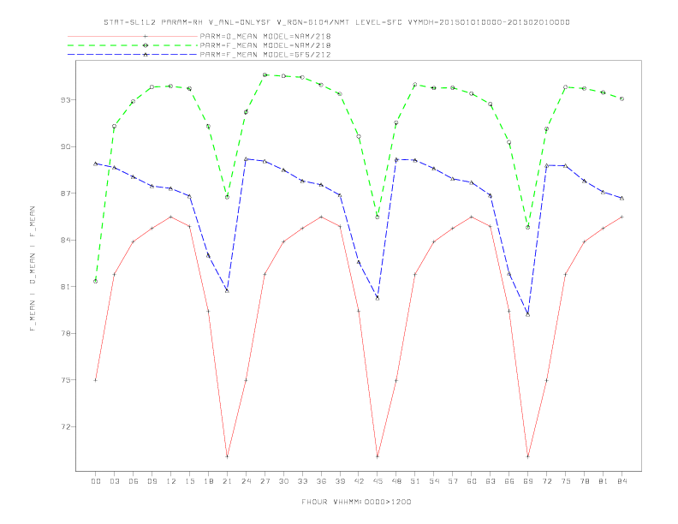The image size is (678, 524).
Task: Click x-axis tick label 30
Action: pos(283,481)
